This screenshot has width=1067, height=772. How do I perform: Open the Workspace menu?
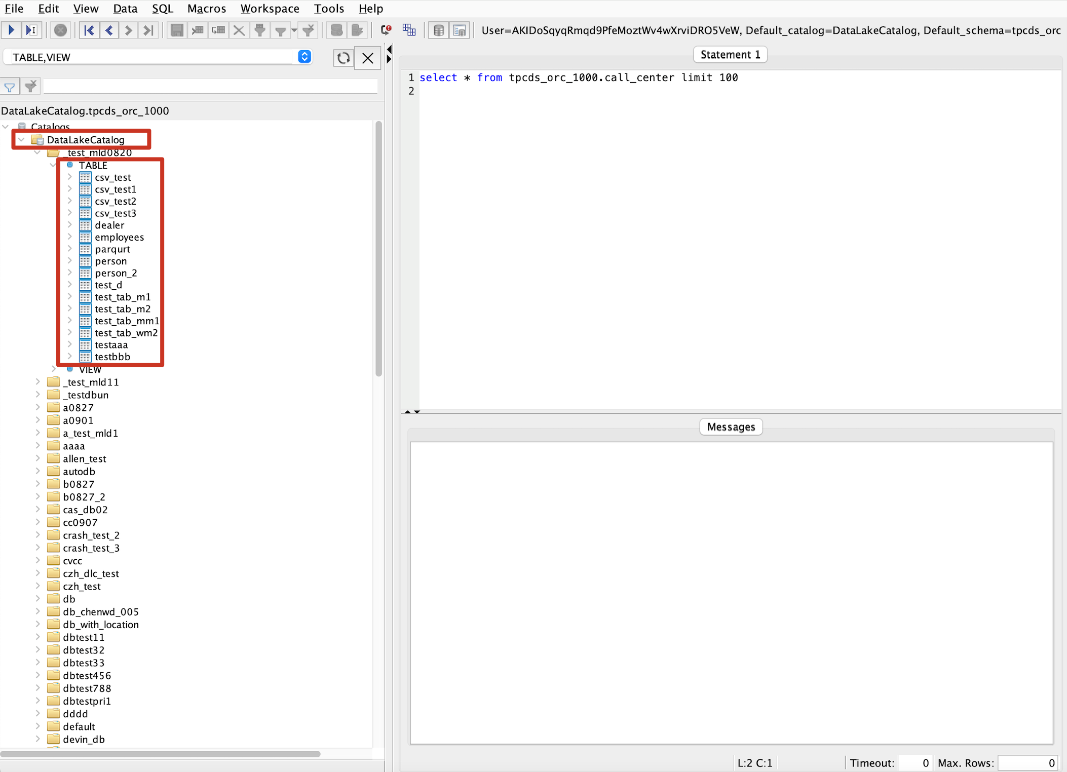(x=270, y=9)
